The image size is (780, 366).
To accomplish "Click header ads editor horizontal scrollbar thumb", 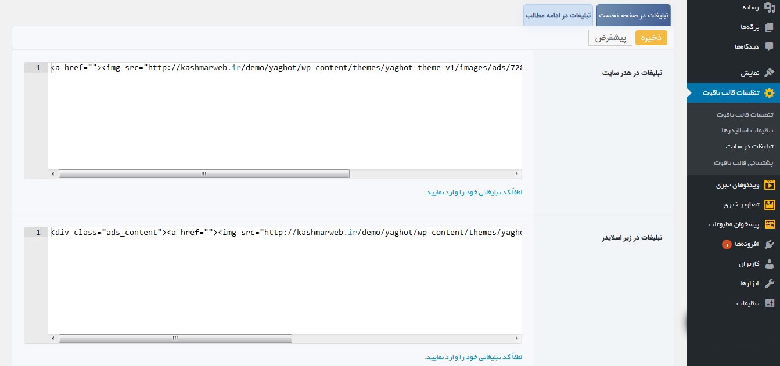I will pyautogui.click(x=204, y=174).
